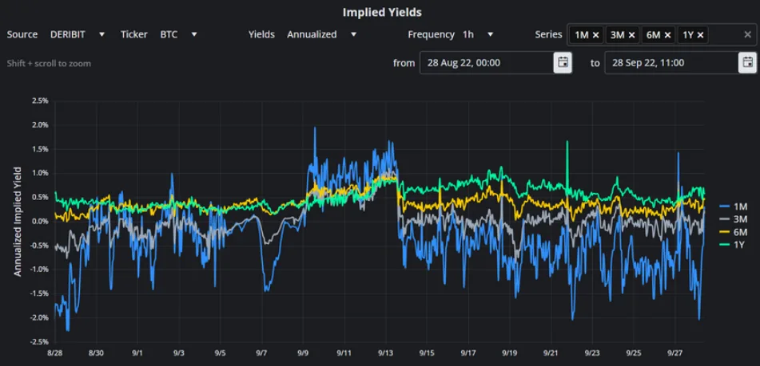Screen dimensions: 760x366
Task: Click the Series field label
Action: point(548,34)
